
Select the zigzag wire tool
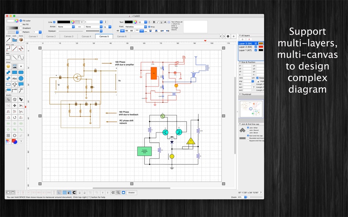21,49
